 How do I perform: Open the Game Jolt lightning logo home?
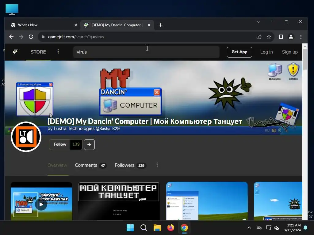[x=15, y=52]
